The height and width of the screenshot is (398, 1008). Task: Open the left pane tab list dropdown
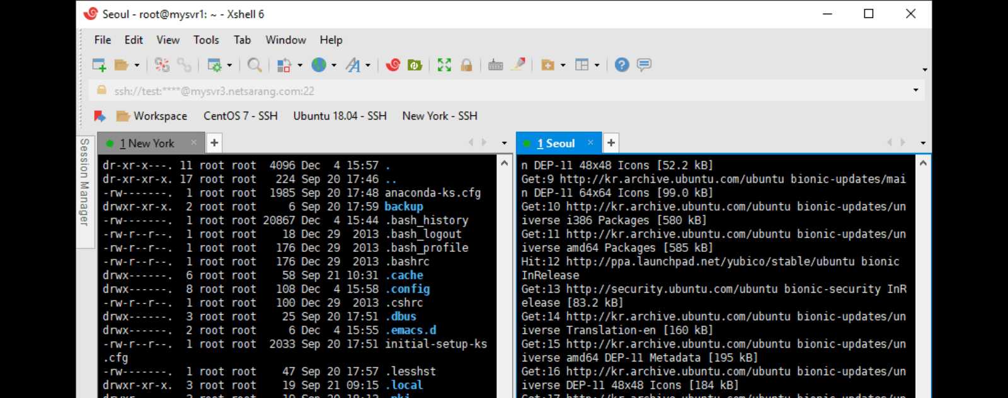[504, 143]
